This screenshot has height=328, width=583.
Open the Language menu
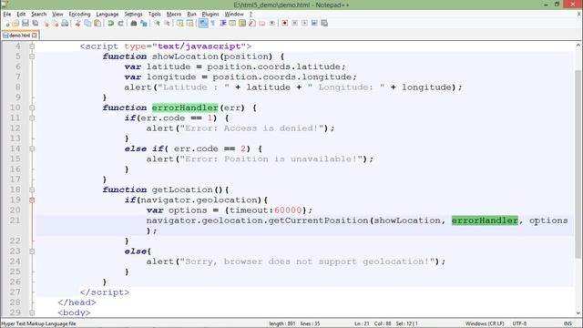[x=107, y=15]
